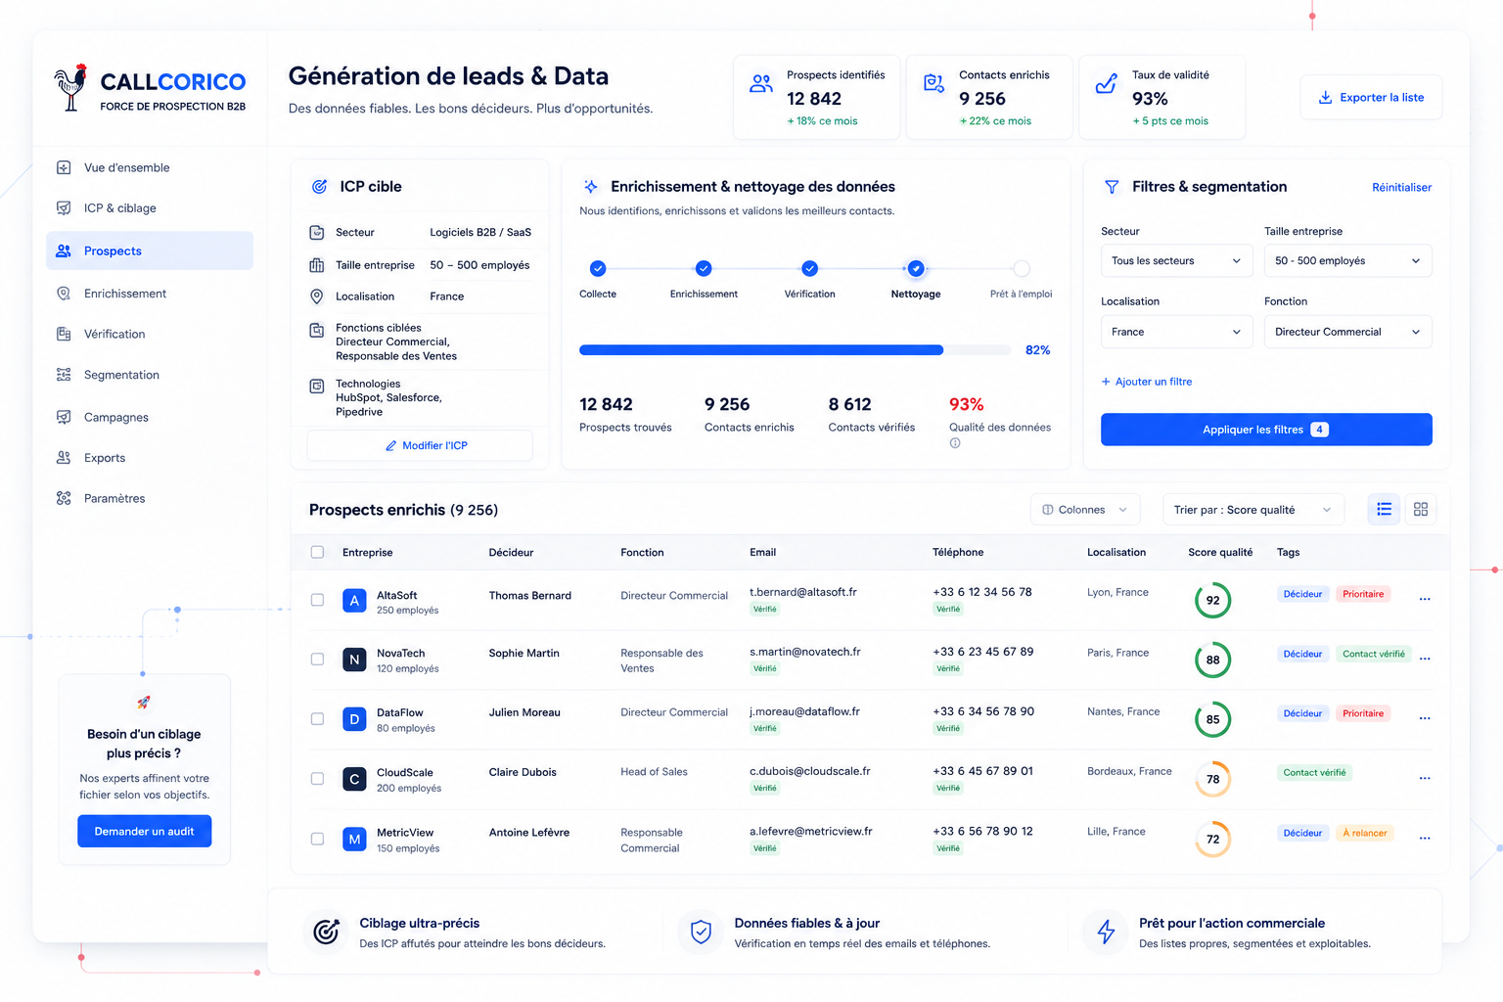Click Modifier l'ICP button
Viewport: 1503px width, 1002px height.
420,445
